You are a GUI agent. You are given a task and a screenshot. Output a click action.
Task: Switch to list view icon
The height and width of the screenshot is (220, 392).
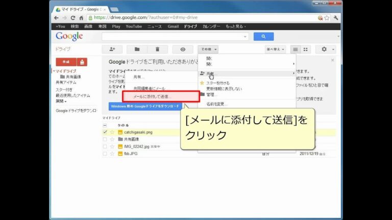(x=295, y=49)
